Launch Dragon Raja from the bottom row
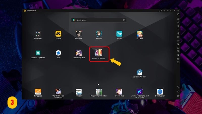This screenshot has height=114, width=202. tap(119, 91)
